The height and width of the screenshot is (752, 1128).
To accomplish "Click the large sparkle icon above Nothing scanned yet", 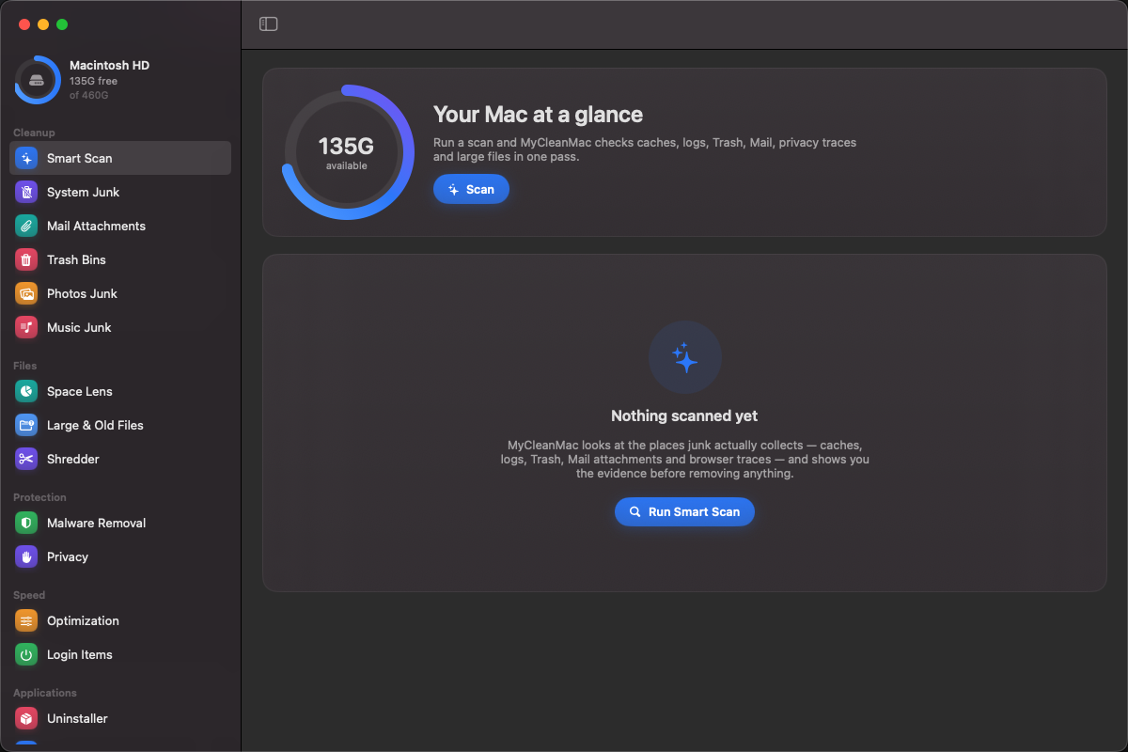I will tap(685, 357).
